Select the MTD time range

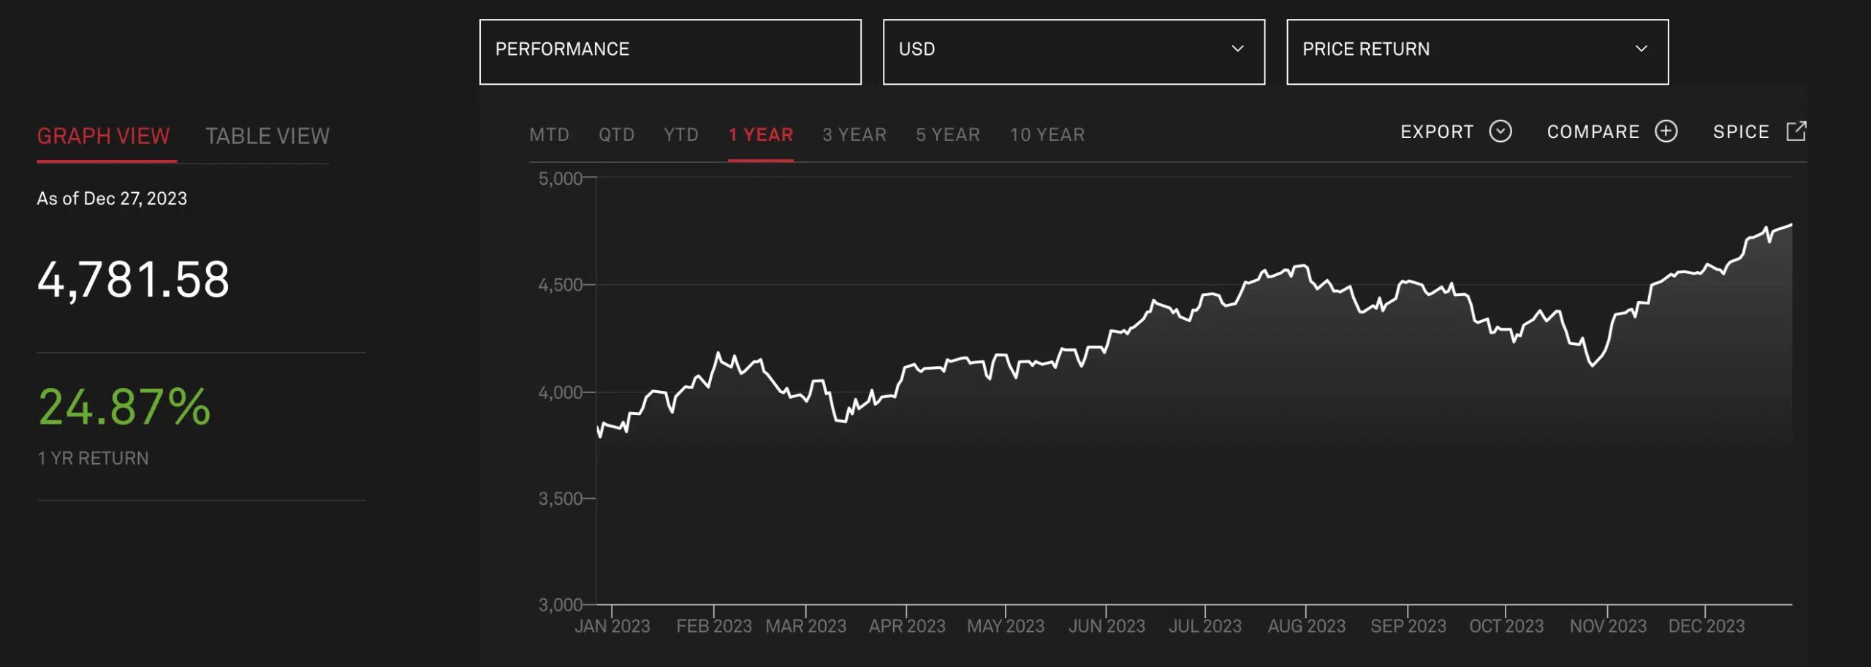[549, 135]
